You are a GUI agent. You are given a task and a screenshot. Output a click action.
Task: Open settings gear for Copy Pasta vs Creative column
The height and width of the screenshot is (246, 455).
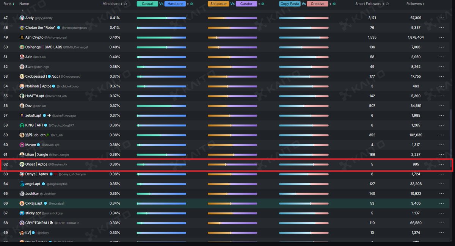(x=334, y=4)
